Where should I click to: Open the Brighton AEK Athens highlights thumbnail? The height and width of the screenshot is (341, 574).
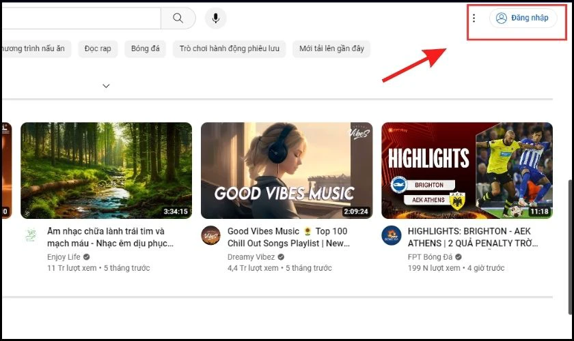coord(467,170)
